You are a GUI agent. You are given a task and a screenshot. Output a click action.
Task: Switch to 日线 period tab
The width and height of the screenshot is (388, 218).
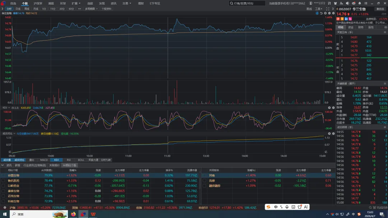click(18, 9)
